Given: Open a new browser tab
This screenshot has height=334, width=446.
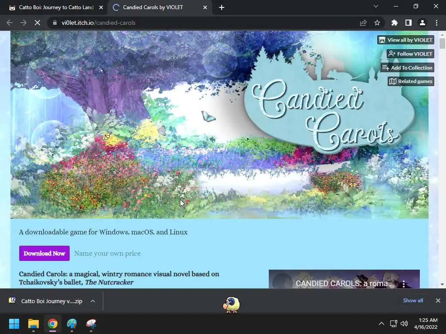Looking at the screenshot, I should coord(222,8).
